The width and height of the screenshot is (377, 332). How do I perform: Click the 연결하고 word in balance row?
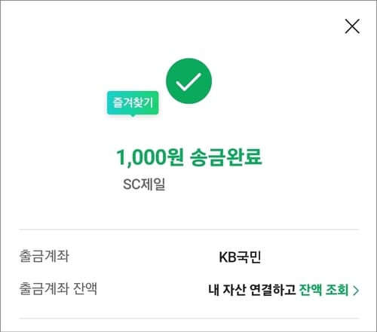click(x=273, y=290)
